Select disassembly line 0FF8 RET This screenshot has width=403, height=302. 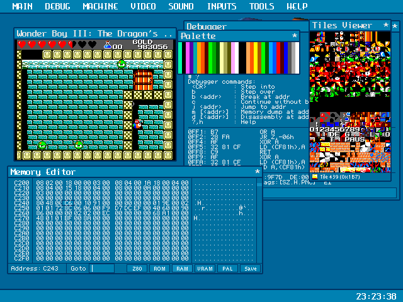(x=229, y=152)
